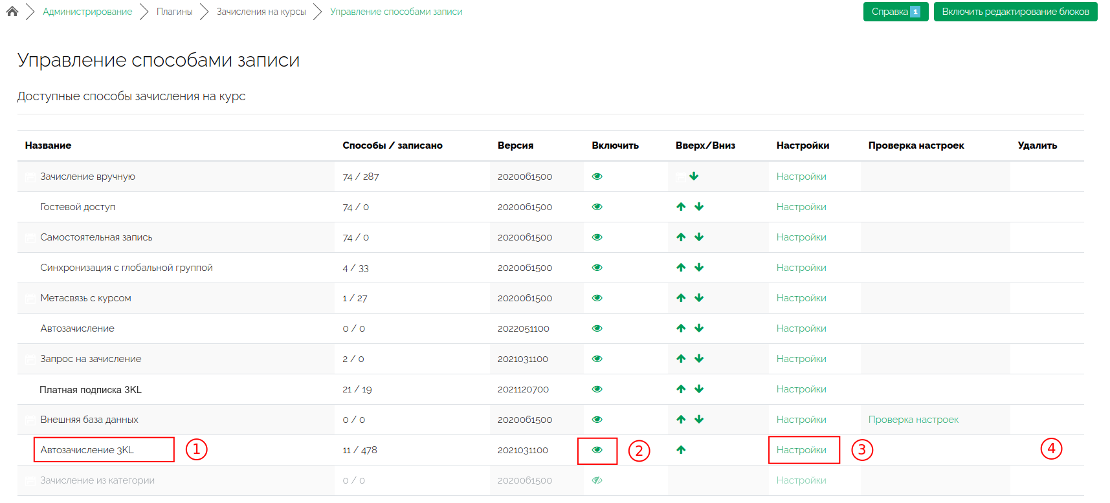Click Зачисление из категории name
Viewport: 1110px width, 503px height.
pos(97,480)
